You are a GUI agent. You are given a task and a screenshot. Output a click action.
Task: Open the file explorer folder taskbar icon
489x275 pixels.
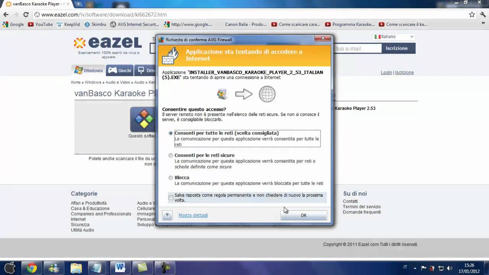76,268
